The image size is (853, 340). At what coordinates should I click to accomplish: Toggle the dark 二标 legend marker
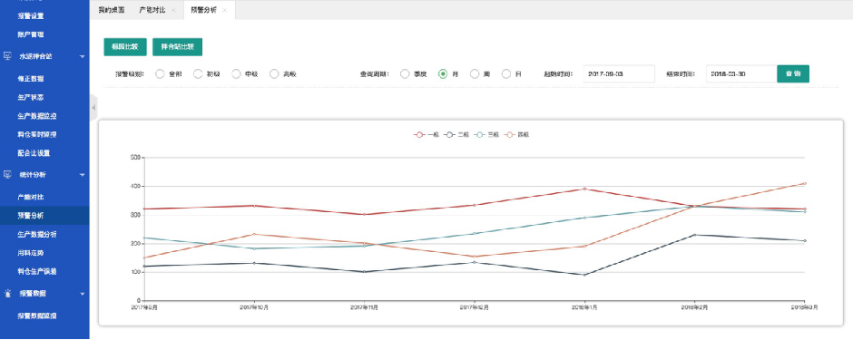(449, 135)
